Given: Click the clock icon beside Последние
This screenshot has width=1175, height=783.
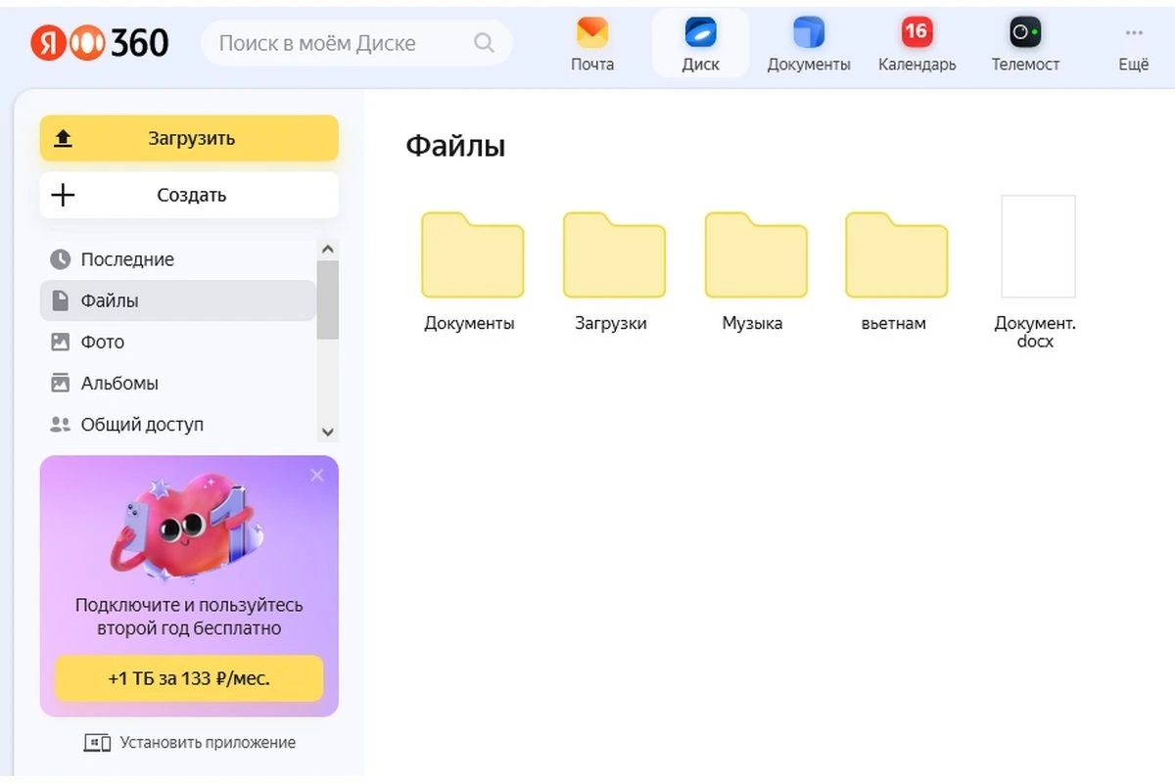Looking at the screenshot, I should coord(61,259).
